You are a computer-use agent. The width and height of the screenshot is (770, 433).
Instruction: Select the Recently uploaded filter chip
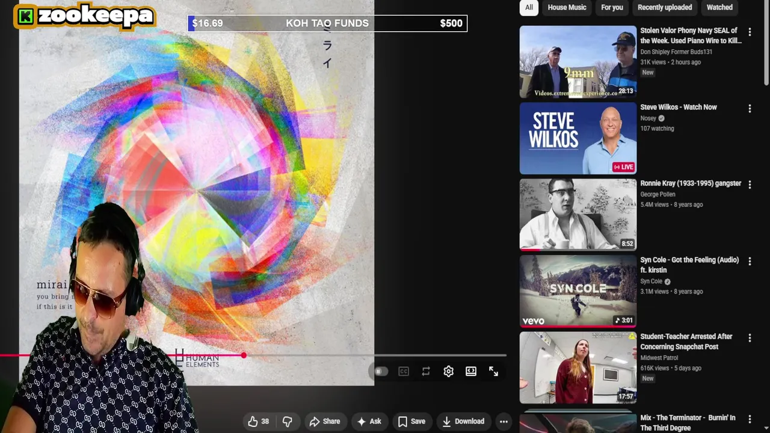point(665,7)
